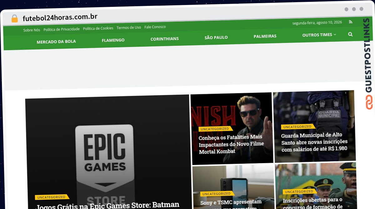Open the Palmeiras section

tap(265, 36)
